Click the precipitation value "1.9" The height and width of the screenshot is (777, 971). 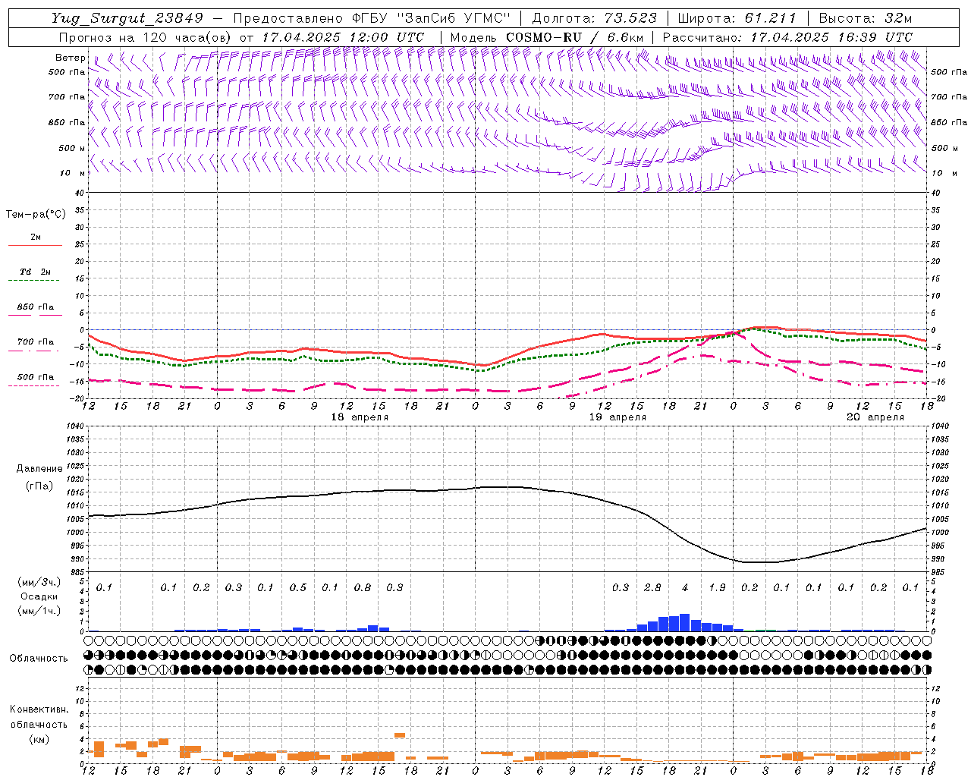717,587
